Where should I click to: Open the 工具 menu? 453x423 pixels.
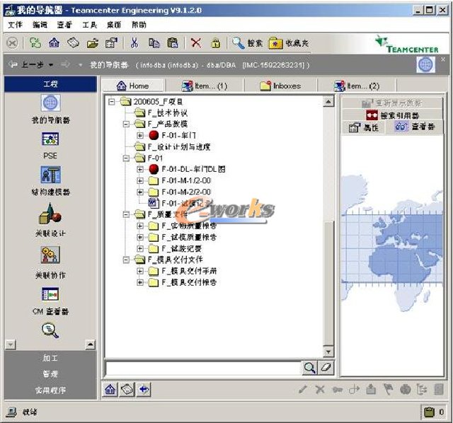[x=89, y=24]
